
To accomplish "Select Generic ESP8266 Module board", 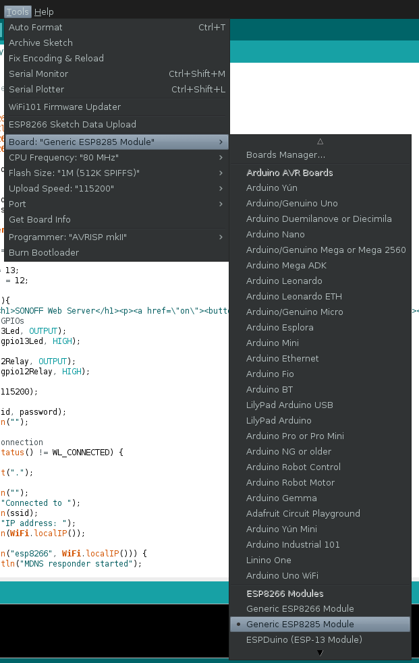I will [x=320, y=608].
